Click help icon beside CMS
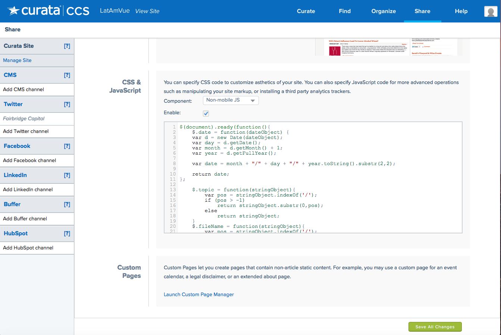Viewport: 501px width, 335px height. coord(67,75)
